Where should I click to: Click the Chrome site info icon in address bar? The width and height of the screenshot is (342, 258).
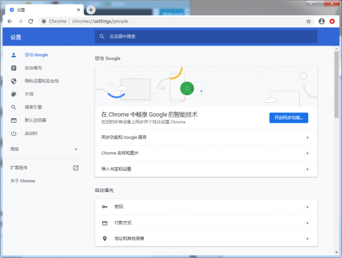(44, 21)
